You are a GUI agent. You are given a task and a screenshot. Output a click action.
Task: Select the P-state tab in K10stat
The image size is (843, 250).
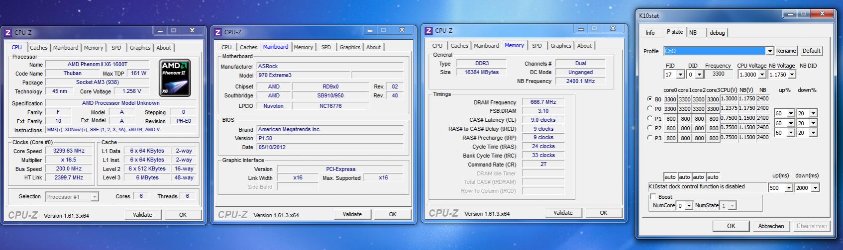click(x=675, y=32)
